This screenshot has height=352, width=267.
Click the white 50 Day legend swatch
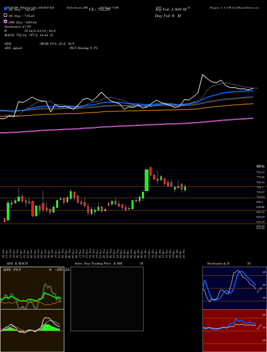(x=5, y=15)
